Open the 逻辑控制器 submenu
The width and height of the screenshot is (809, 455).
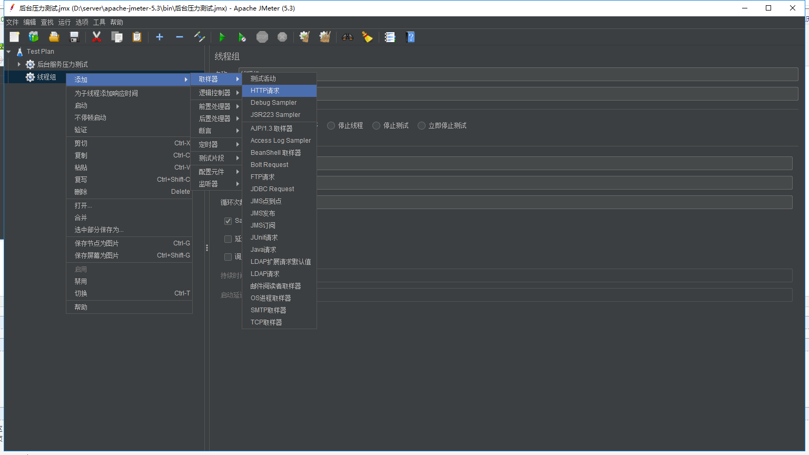pos(216,93)
